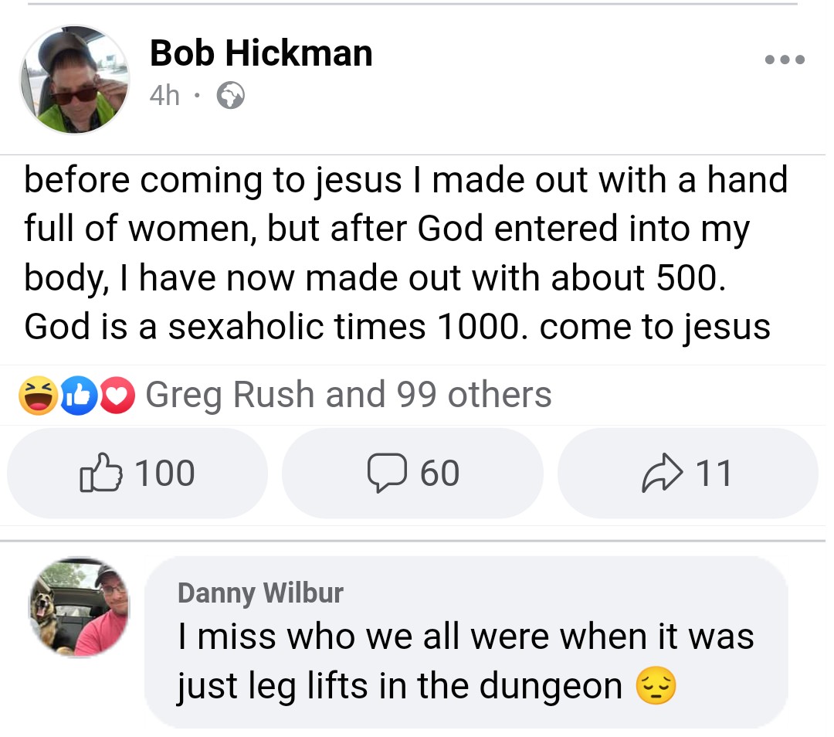Click the pensive face emoji in the comment
The image size is (834, 737).
point(656,687)
